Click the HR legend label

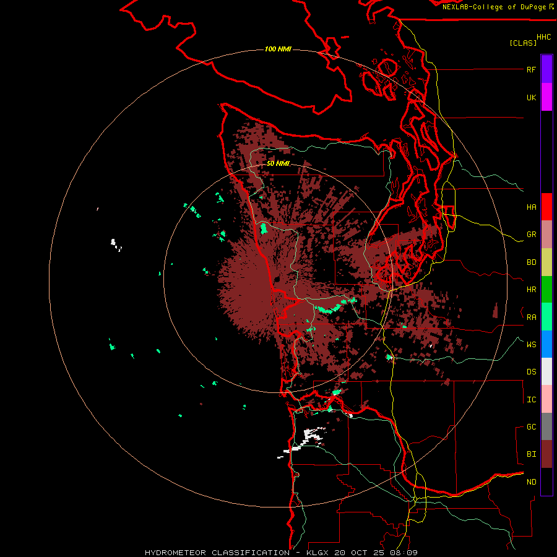click(531, 290)
